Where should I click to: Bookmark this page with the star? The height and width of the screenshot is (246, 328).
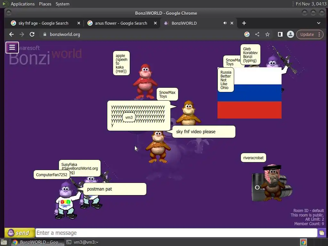267,34
